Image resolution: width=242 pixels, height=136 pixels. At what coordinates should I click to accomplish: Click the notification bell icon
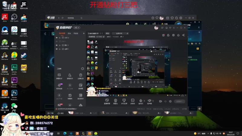click(178, 35)
